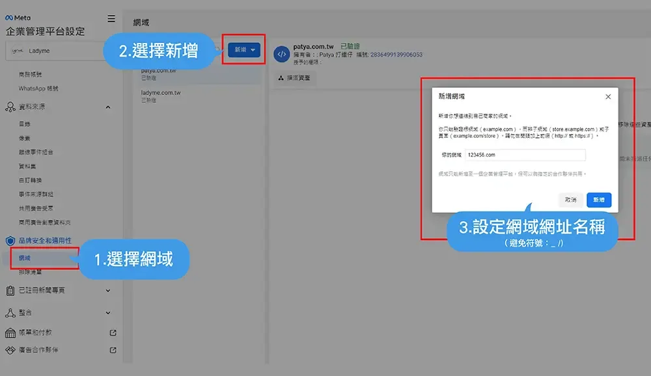Click the blue code icon beside patya.com.tw
651x376 pixels.
(281, 54)
